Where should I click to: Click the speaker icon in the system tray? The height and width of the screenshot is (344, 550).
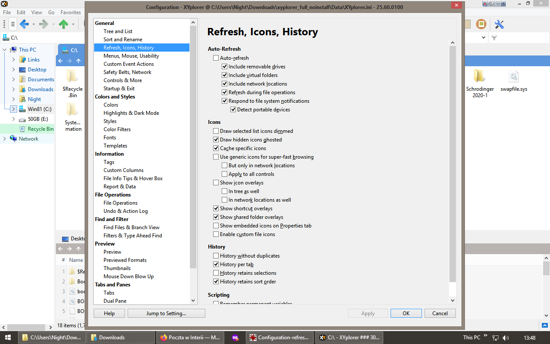coord(506,338)
